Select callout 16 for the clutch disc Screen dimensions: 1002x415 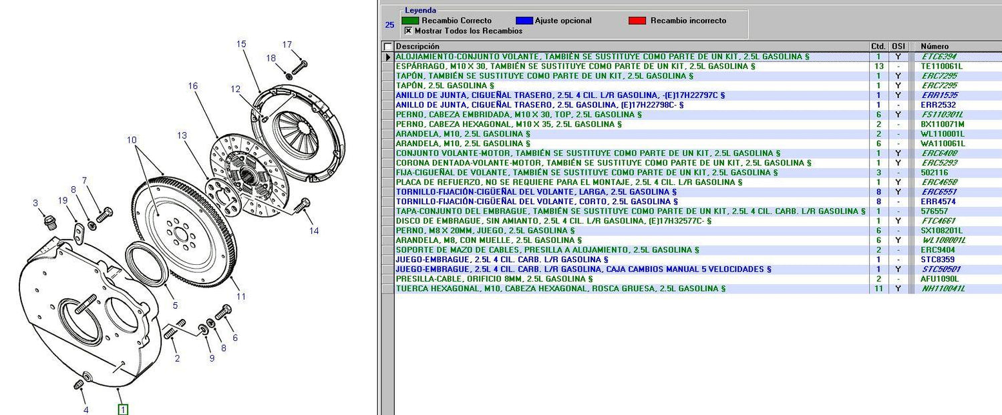tap(193, 85)
